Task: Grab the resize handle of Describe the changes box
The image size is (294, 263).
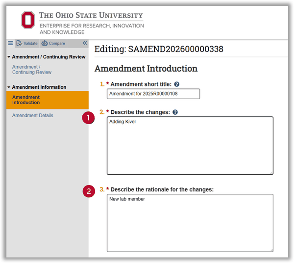Action: (x=271, y=173)
